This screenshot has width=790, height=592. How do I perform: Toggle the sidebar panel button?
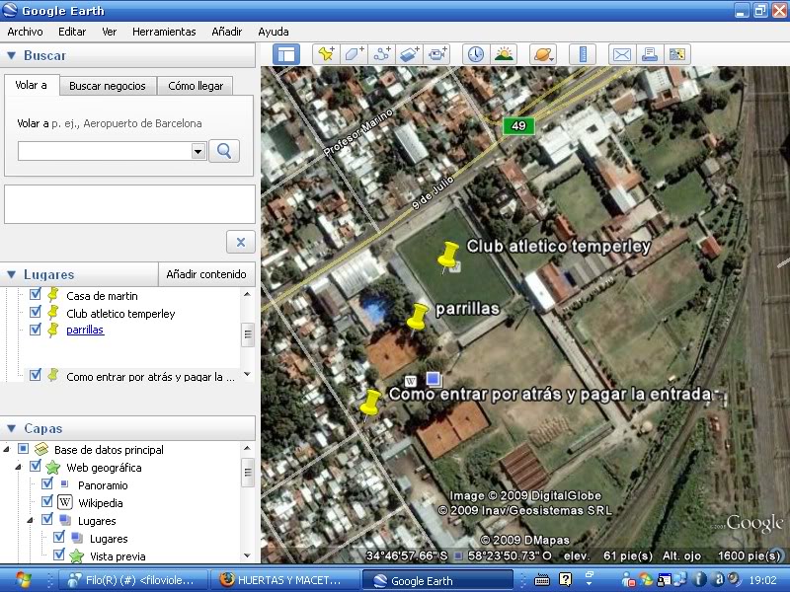point(286,54)
